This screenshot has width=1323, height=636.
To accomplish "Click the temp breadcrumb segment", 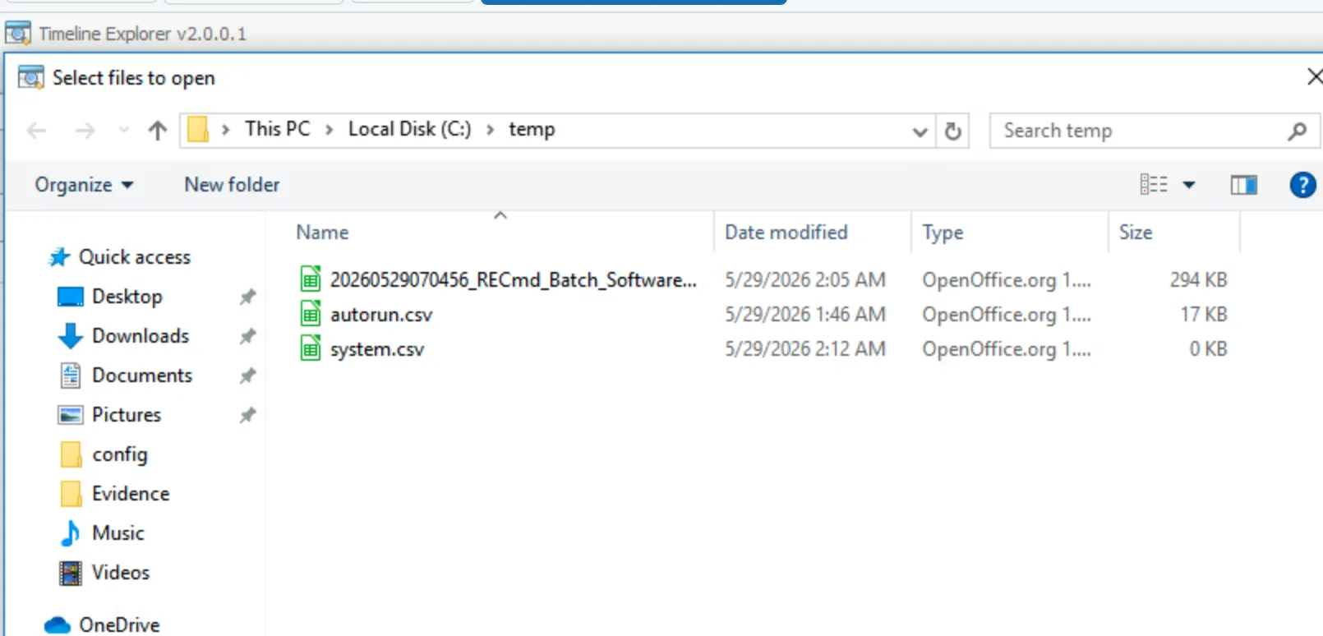I will click(x=532, y=129).
